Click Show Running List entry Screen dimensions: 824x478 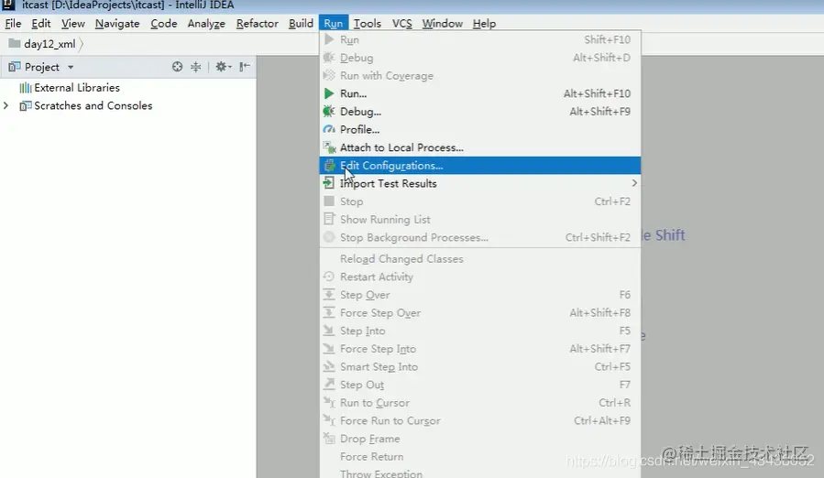[479, 220]
